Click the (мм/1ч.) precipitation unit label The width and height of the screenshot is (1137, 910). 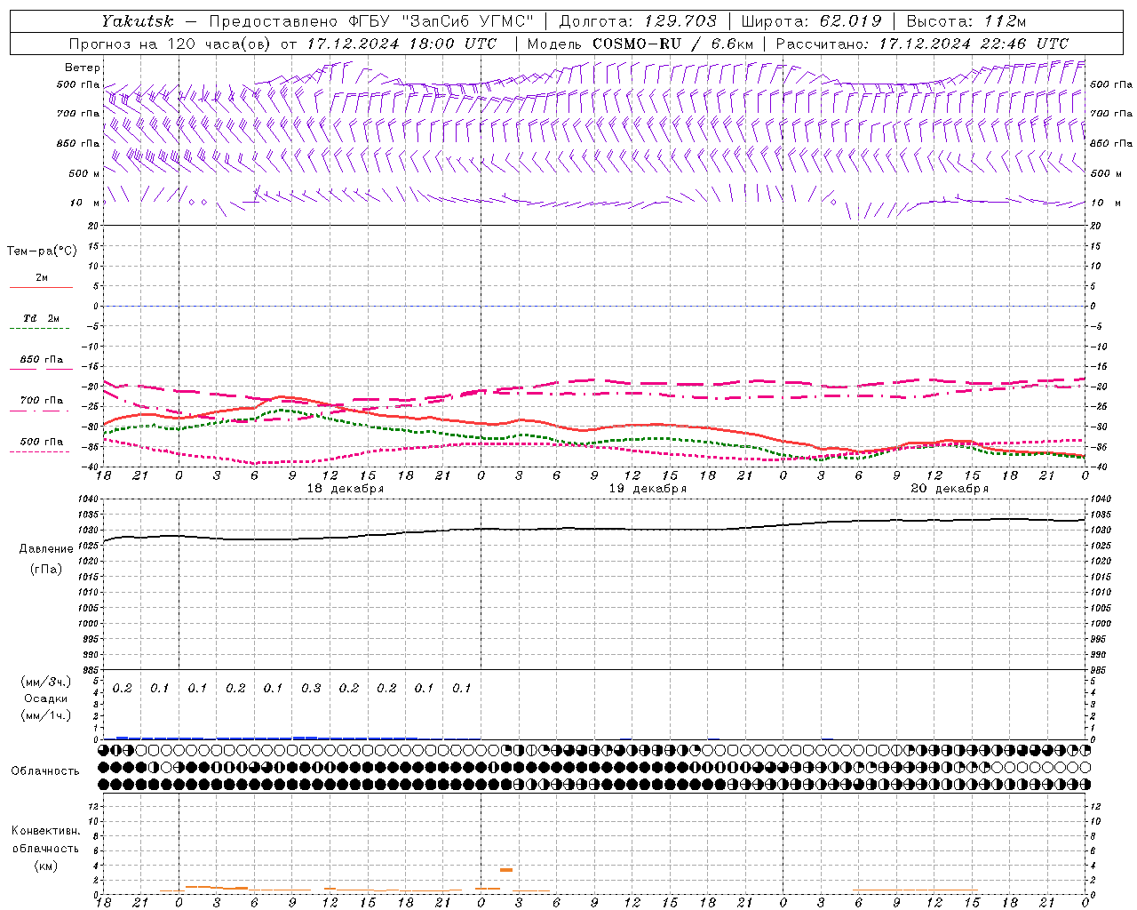pos(46,715)
